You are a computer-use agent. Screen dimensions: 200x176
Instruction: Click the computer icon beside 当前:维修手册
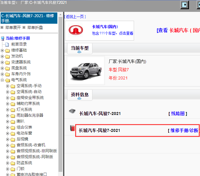click(3, 39)
